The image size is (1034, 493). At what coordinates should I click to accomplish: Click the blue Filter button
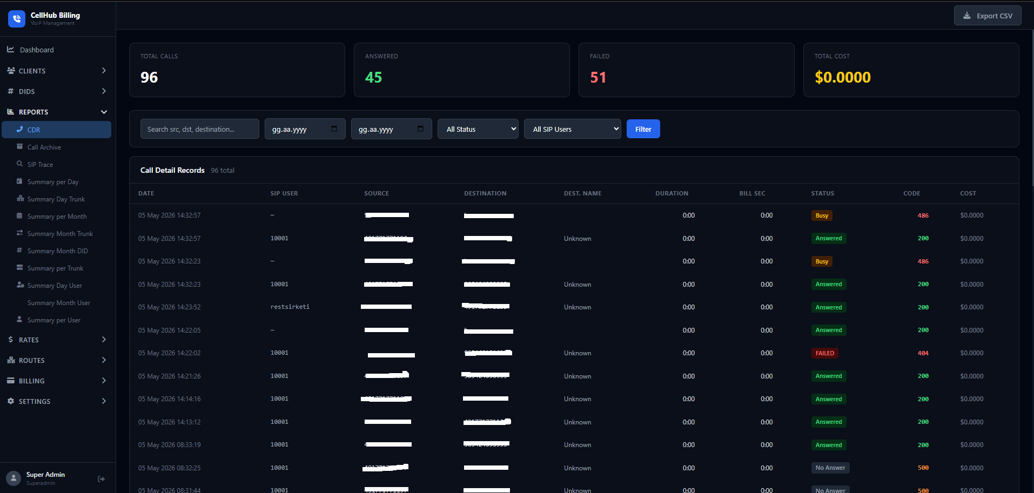pyautogui.click(x=643, y=129)
